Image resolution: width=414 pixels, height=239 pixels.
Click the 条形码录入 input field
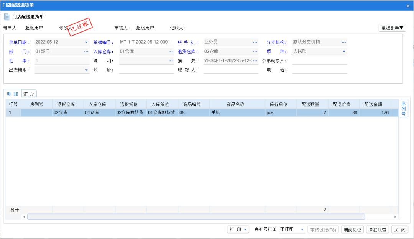(319, 60)
